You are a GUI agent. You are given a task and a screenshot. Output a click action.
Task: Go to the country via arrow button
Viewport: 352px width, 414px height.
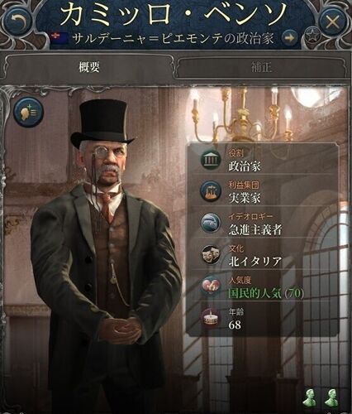pyautogui.click(x=289, y=38)
